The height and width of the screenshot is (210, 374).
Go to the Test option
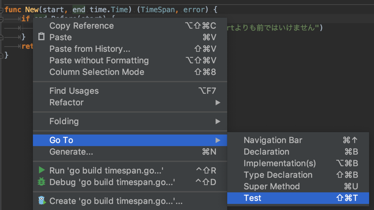[x=252, y=198]
